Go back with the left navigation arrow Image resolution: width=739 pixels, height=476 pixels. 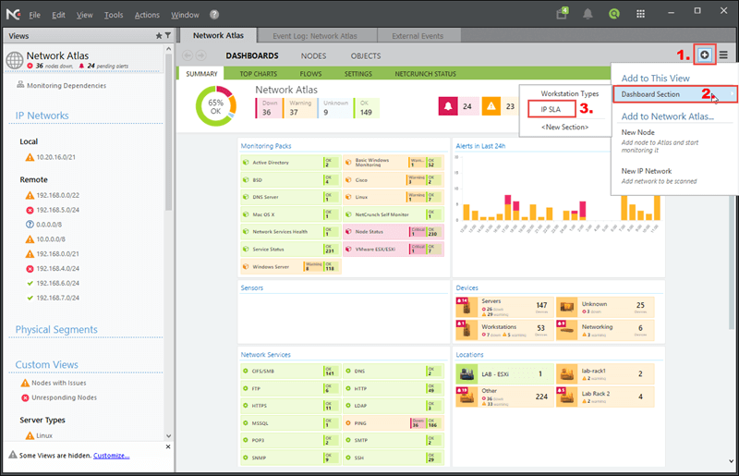coord(188,55)
